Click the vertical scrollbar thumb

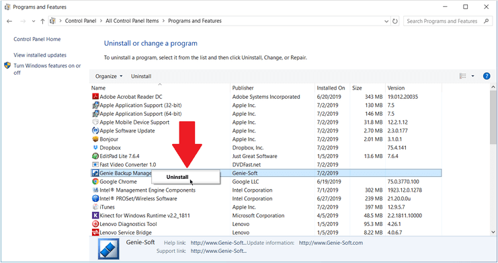493,117
